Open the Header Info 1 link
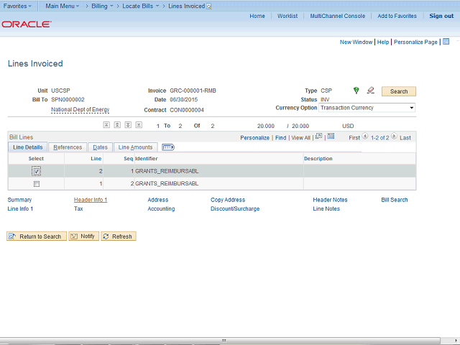The width and height of the screenshot is (460, 345). coord(91,200)
